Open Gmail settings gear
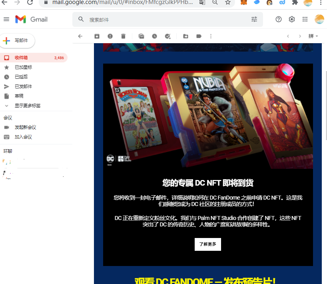This screenshot has width=327, height=284. click(292, 20)
